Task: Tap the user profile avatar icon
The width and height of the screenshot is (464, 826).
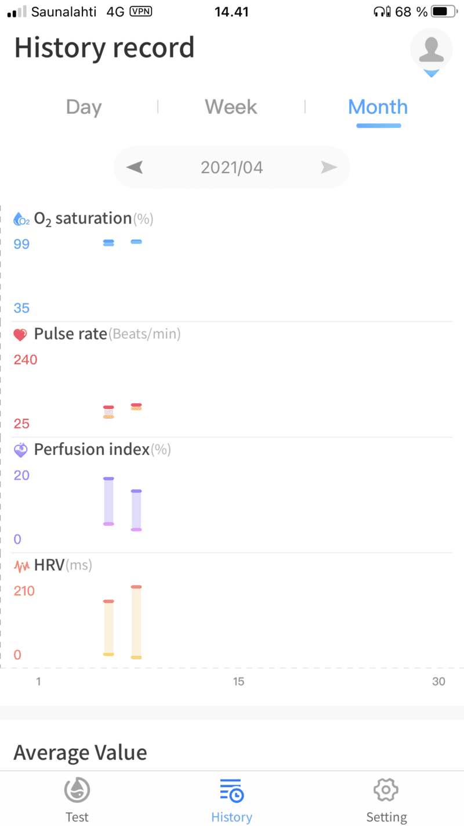Action: click(431, 48)
